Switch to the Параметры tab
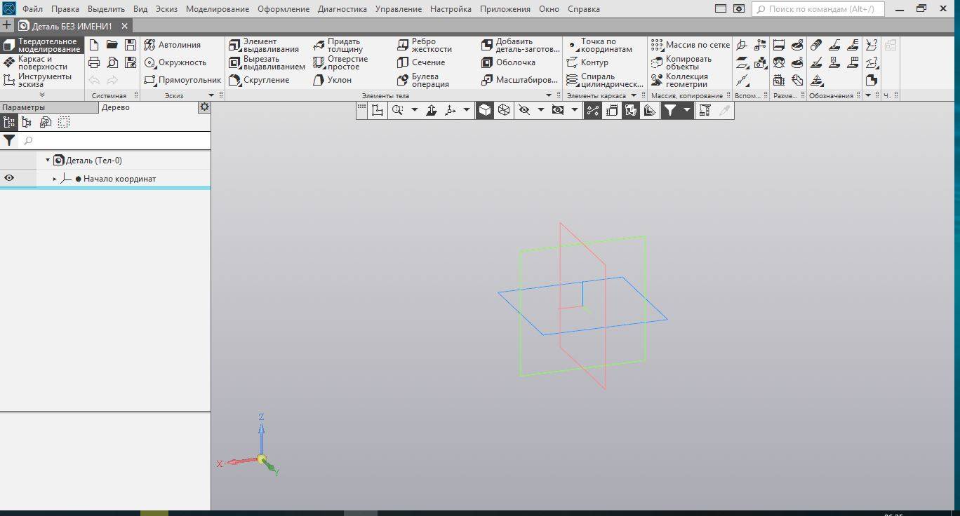Image resolution: width=960 pixels, height=516 pixels. point(23,107)
